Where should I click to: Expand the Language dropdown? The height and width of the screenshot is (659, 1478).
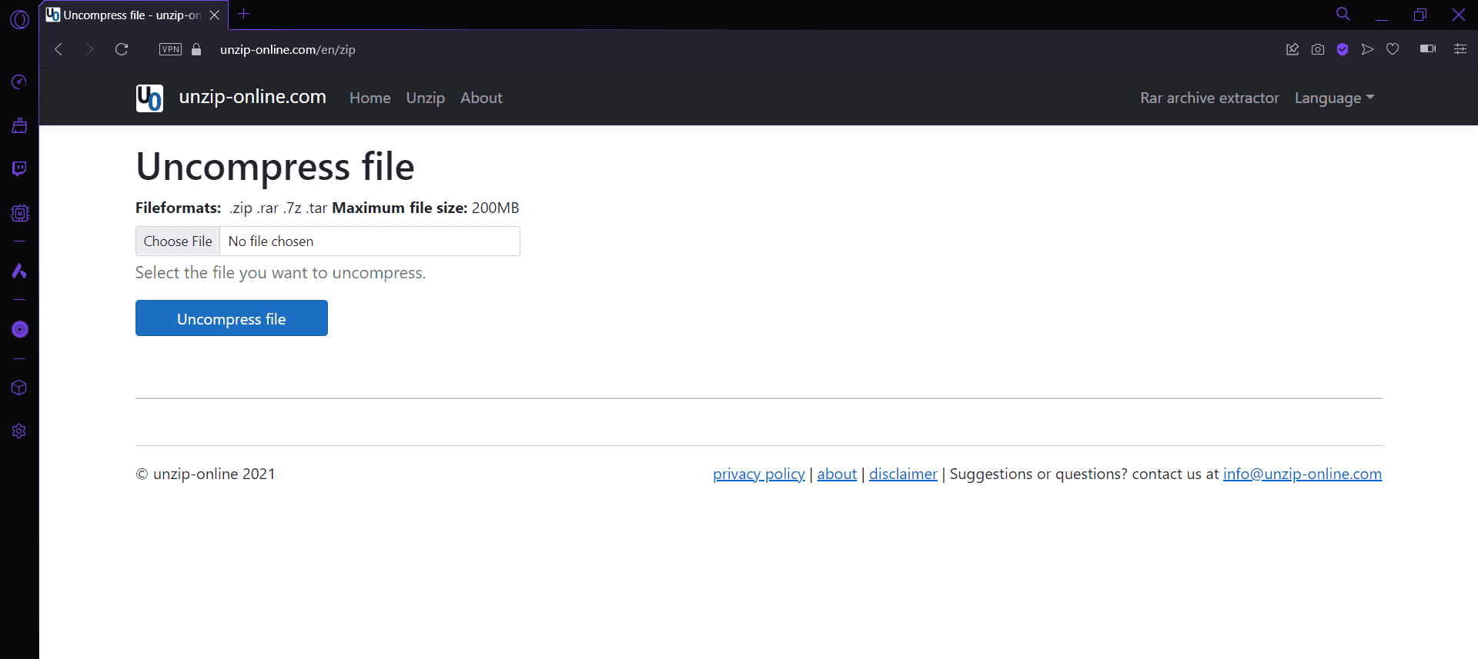(x=1334, y=98)
